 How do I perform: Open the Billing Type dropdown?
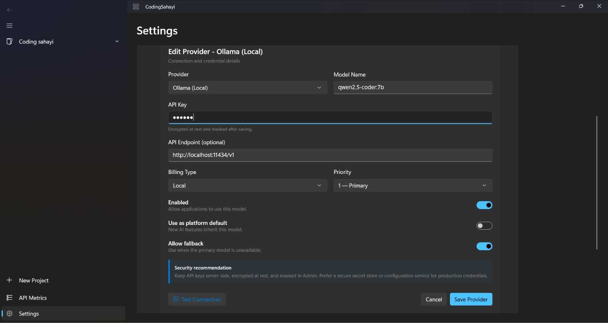(248, 185)
